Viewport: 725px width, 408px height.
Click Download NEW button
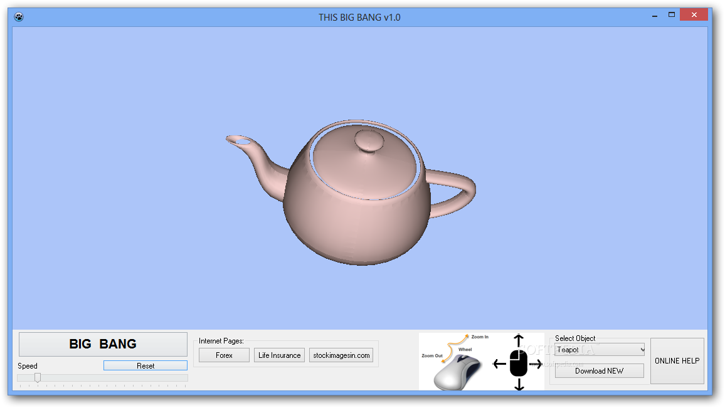tap(599, 370)
